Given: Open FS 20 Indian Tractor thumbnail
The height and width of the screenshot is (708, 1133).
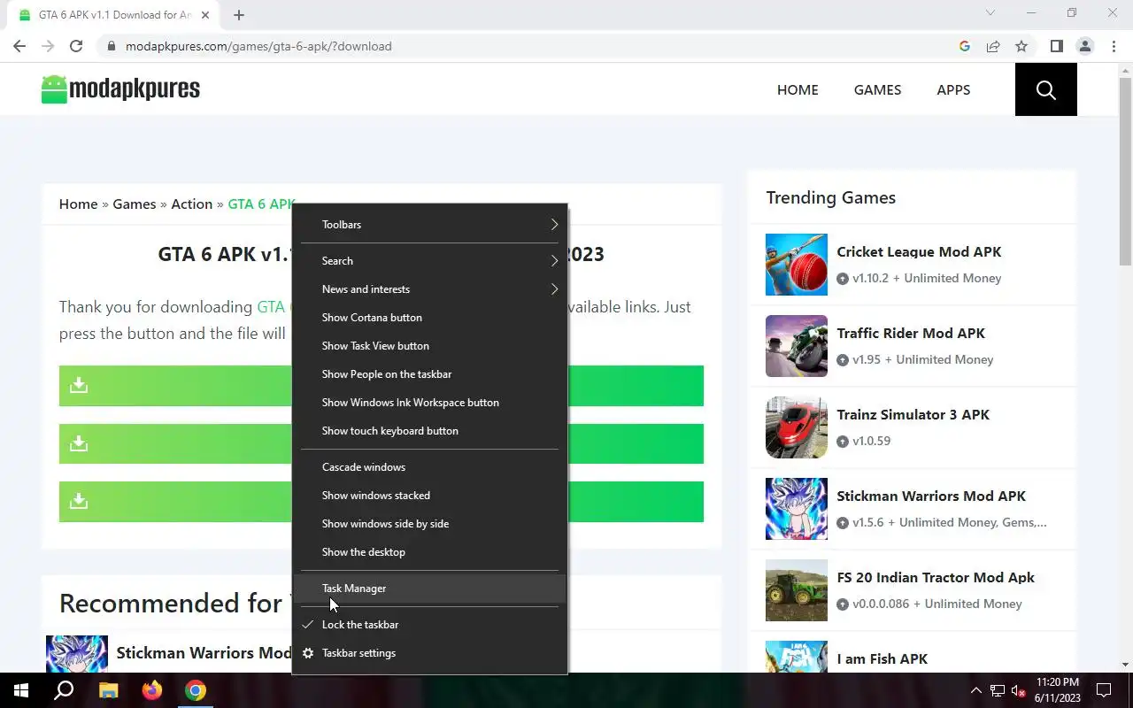Looking at the screenshot, I should 797,590.
